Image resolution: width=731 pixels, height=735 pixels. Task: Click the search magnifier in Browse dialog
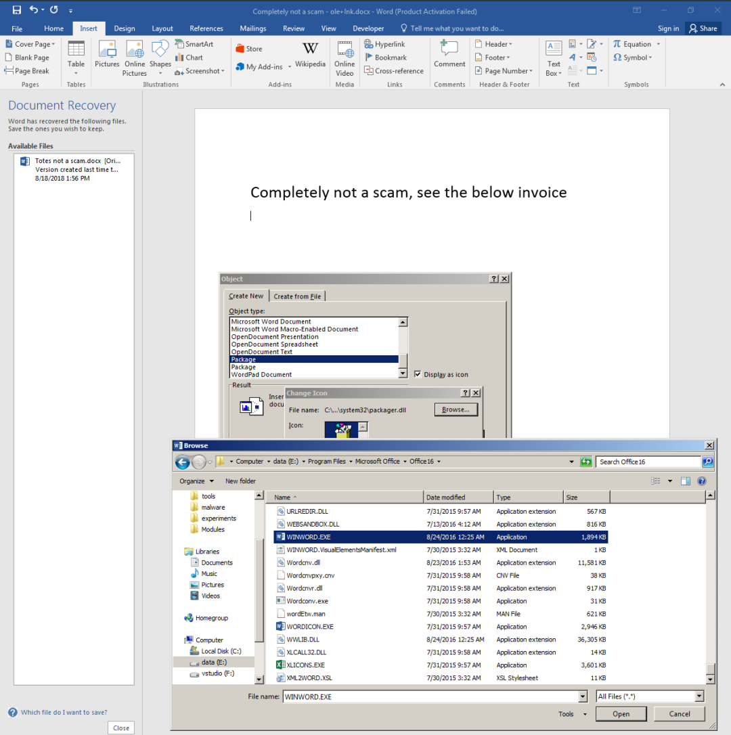pos(707,462)
